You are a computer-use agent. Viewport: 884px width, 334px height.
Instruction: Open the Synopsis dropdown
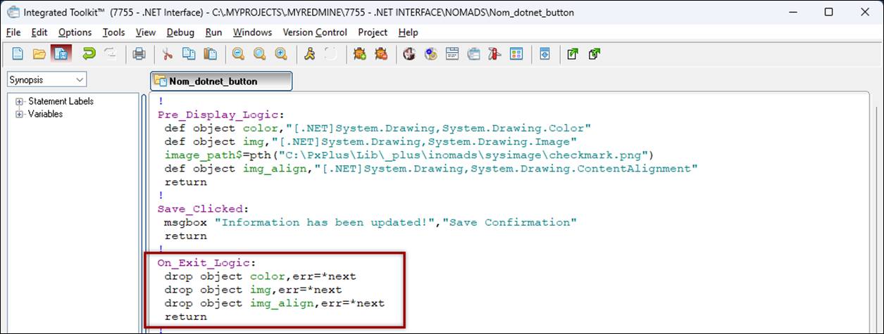[x=46, y=80]
